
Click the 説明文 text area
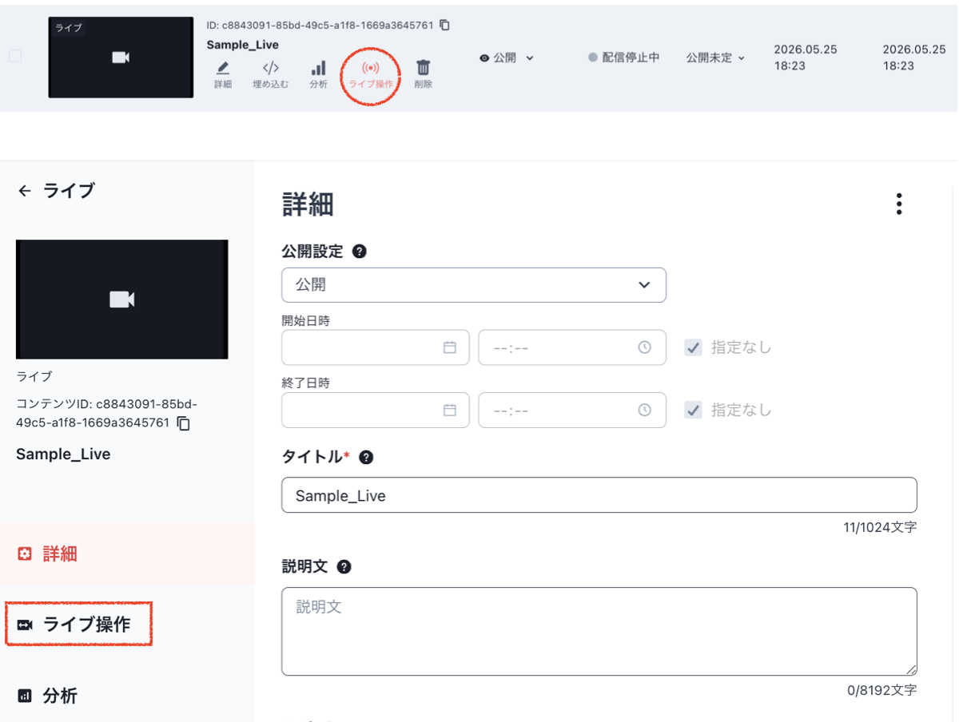(599, 632)
